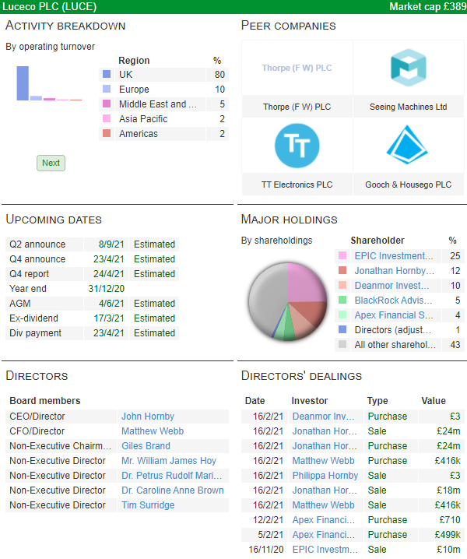Click the Region column header
Viewport: 467px width, 559px height.
click(134, 60)
